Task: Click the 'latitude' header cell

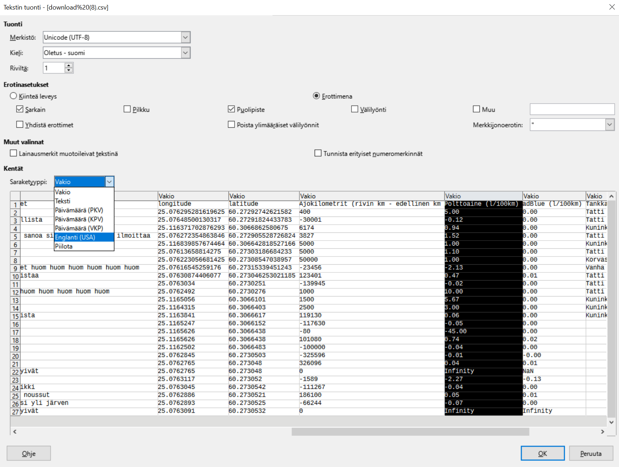Action: (264, 204)
